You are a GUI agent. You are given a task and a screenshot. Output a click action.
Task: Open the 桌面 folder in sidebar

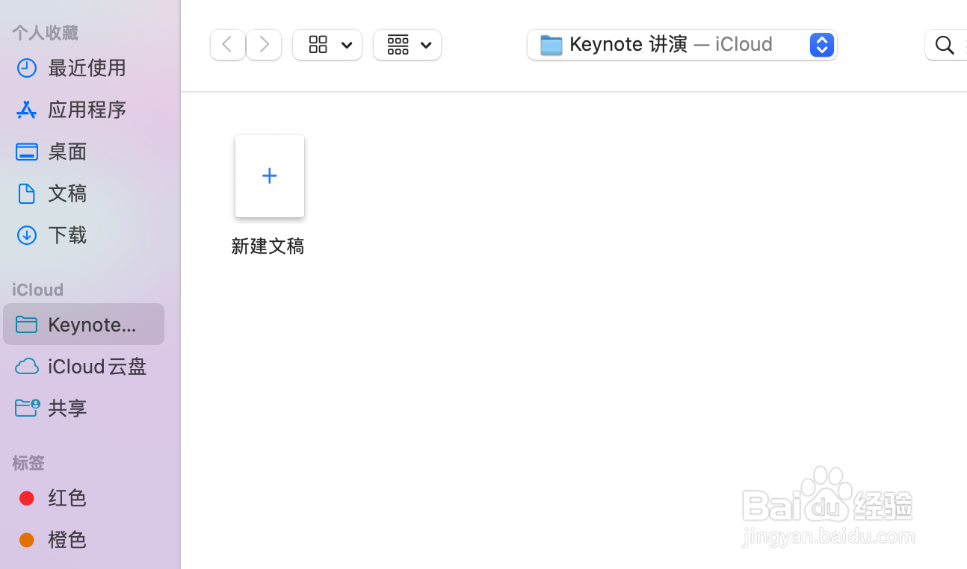pos(67,152)
